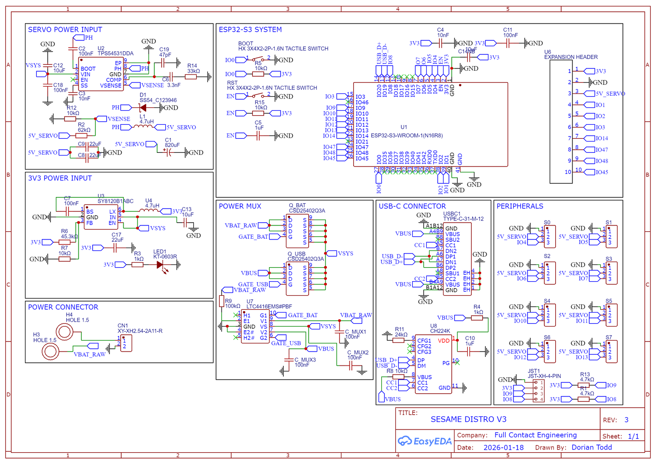This screenshot has height=464, width=656.
Task: Click the U3 SY8120B1ABC regulator symbol
Action: point(101,217)
